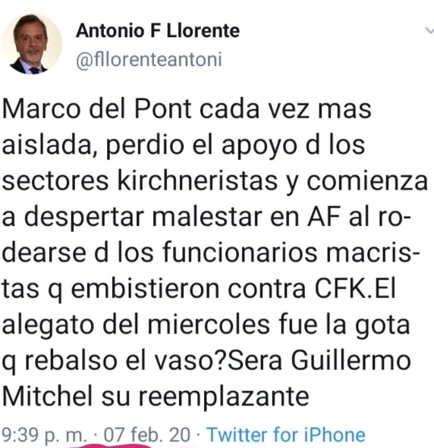Screen dimensions: 434x448
Task: Click the word kirchneristas in the tweet
Action: pos(197,180)
